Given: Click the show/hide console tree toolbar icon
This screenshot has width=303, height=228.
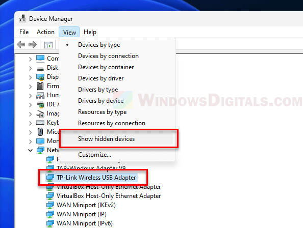Looking at the screenshot, I should point(48,45).
